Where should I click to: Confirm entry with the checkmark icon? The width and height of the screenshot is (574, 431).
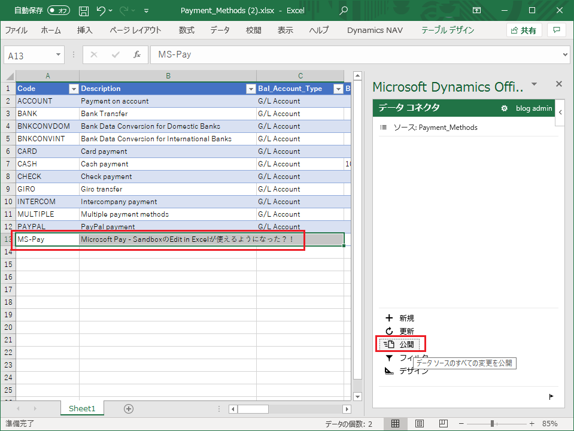click(x=116, y=55)
